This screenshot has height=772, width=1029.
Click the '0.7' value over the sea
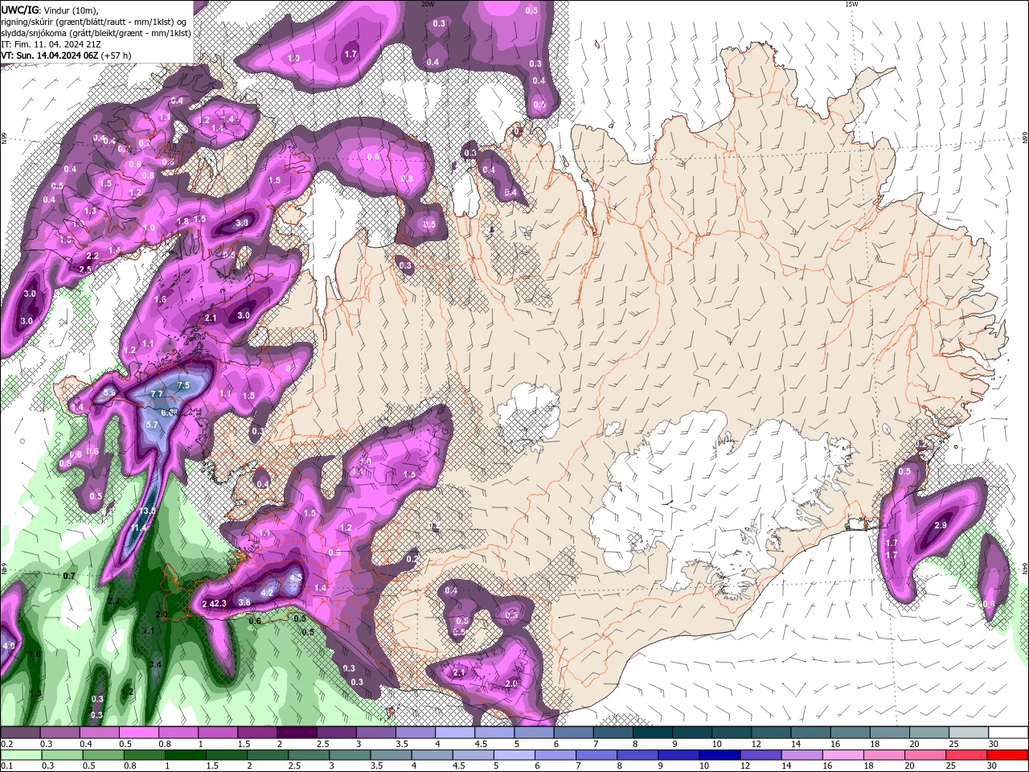69,576
